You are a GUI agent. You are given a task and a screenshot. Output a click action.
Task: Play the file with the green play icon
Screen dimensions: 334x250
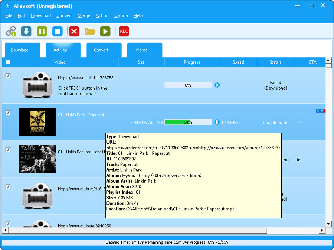click(105, 31)
